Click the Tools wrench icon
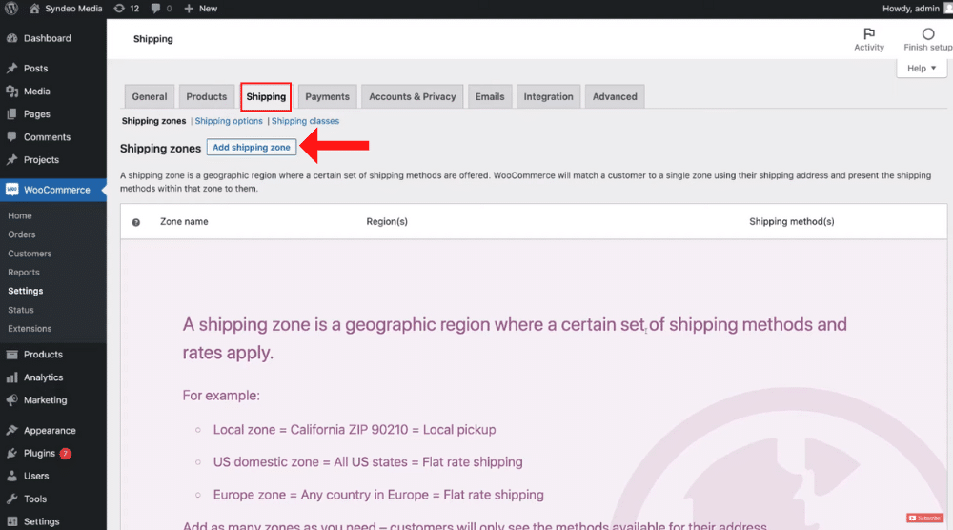The image size is (953, 530). point(11,499)
